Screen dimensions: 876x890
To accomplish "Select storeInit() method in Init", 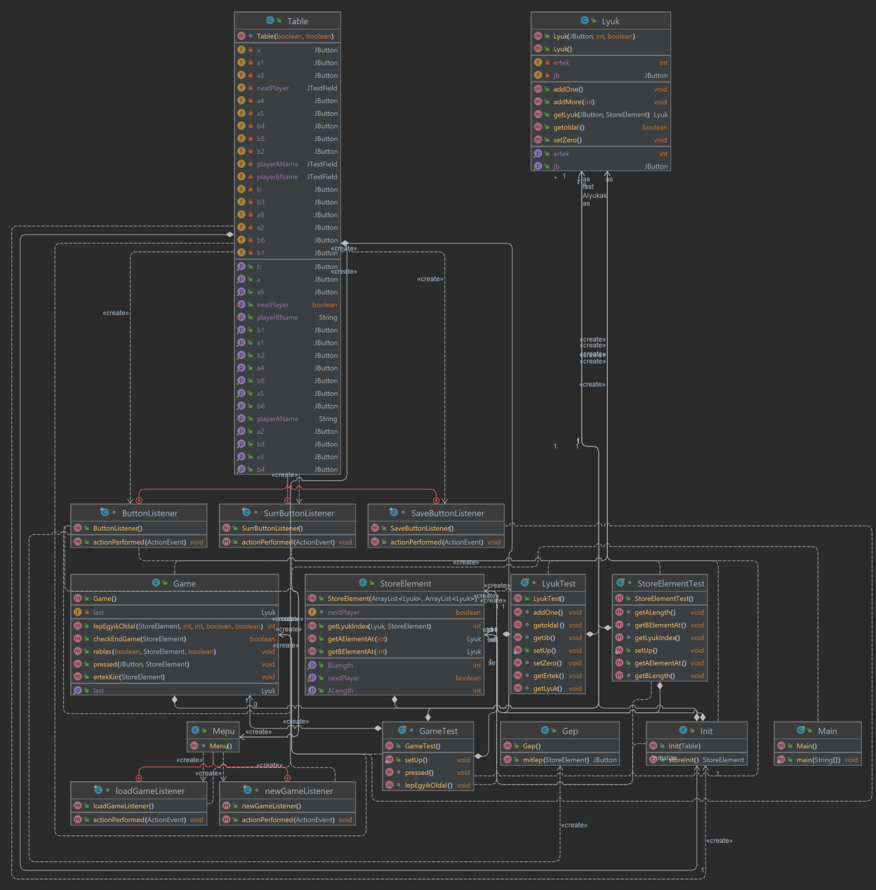I will (696, 759).
